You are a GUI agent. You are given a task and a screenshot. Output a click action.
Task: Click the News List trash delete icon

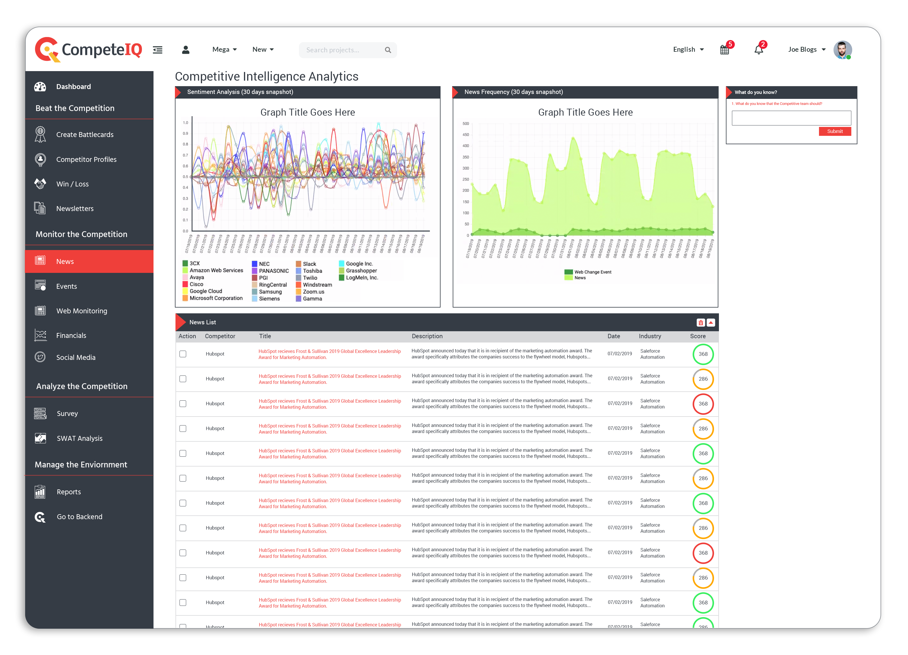coord(701,323)
